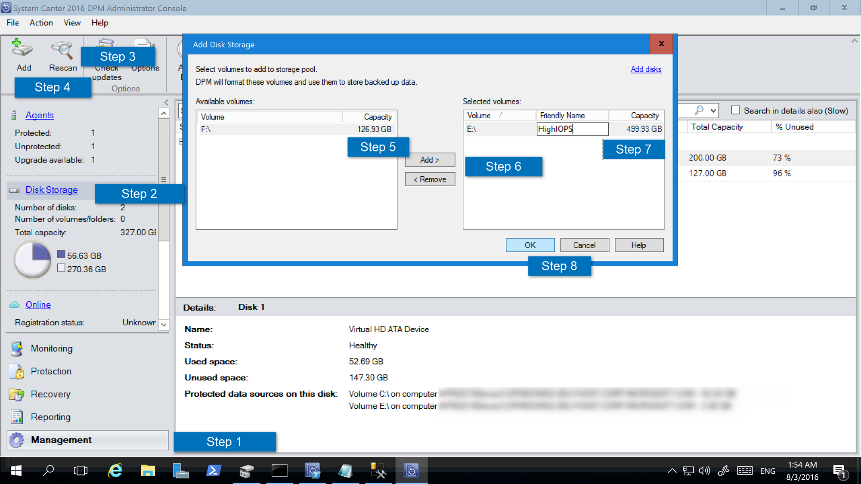This screenshot has width=861, height=484.
Task: Enable the Disk Storage expander section
Action: (x=52, y=189)
